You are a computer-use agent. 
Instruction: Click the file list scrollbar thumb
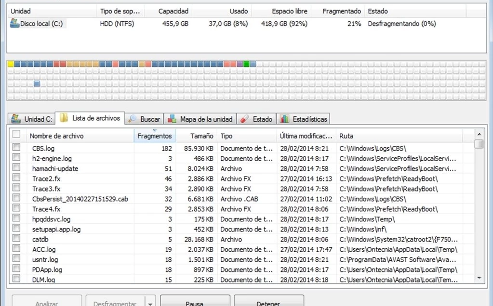479,144
